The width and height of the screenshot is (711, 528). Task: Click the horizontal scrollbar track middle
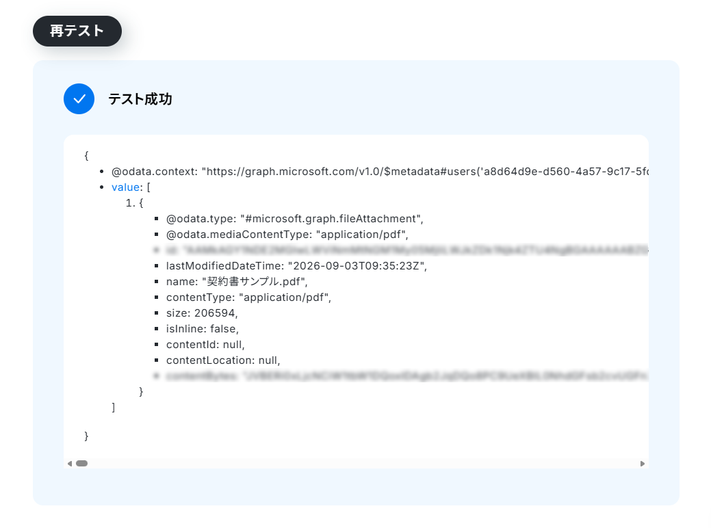pos(356,464)
